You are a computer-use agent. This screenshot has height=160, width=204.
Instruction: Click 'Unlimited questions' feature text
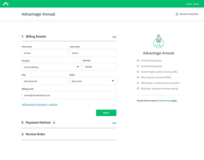pyautogui.click(x=151, y=60)
